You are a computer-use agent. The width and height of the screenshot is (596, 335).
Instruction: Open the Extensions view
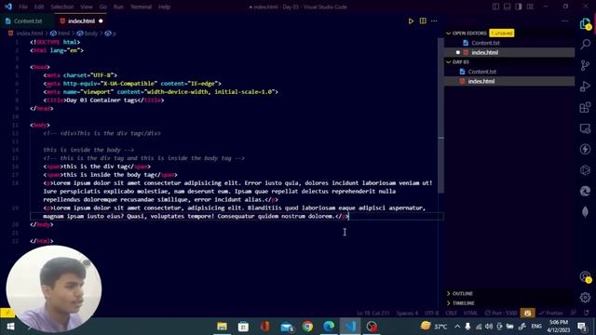coord(586,108)
